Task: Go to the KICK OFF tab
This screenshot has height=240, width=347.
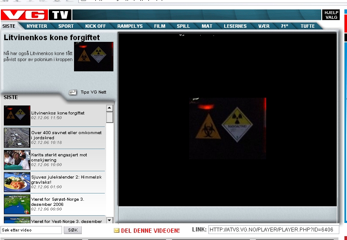Action: pyautogui.click(x=95, y=26)
